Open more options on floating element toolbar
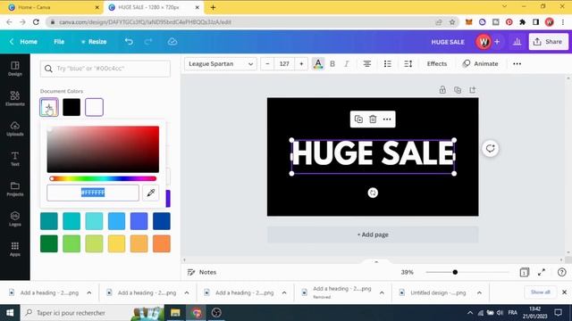Image resolution: width=572 pixels, height=321 pixels. pyautogui.click(x=387, y=119)
